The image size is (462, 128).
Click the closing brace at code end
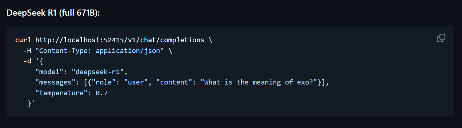[29, 104]
